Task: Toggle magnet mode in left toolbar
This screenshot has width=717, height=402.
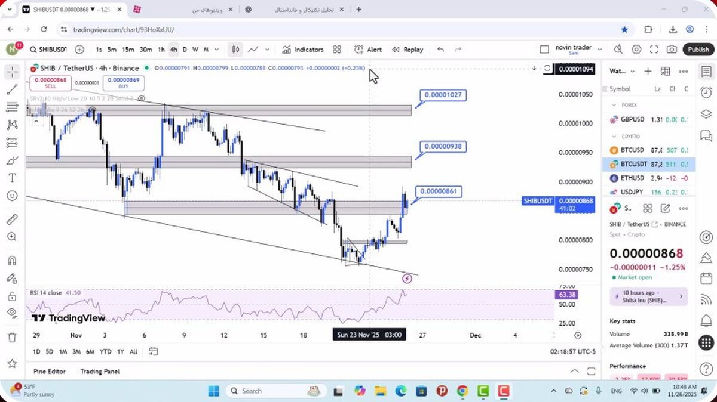Action: 12,261
